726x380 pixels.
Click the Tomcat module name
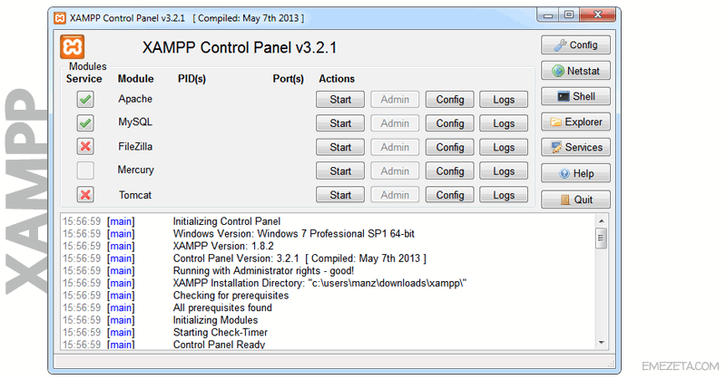(x=134, y=195)
